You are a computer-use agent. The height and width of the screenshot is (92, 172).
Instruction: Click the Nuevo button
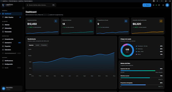pos(147,5)
